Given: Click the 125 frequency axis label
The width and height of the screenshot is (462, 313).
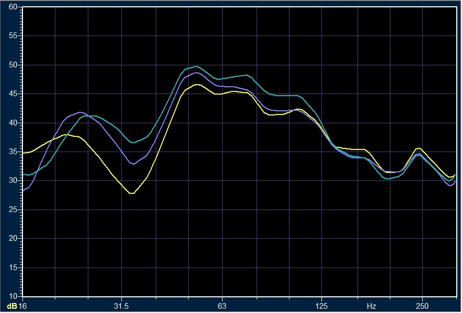Looking at the screenshot, I should point(322,306).
